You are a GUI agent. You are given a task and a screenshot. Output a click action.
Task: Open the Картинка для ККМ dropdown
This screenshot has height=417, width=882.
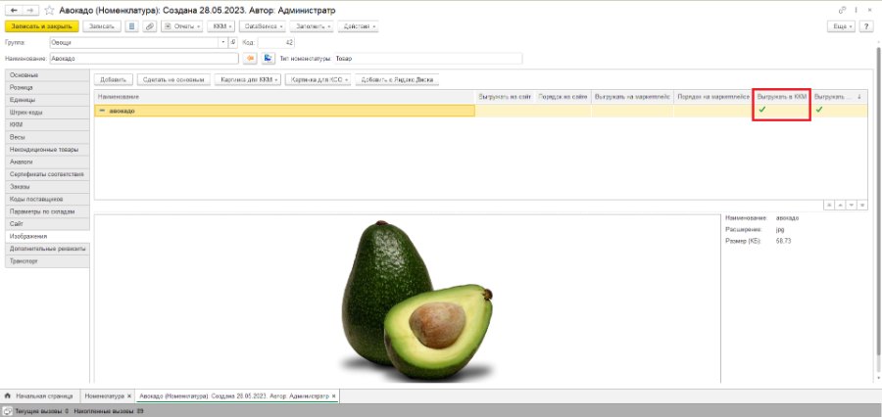pyautogui.click(x=248, y=80)
